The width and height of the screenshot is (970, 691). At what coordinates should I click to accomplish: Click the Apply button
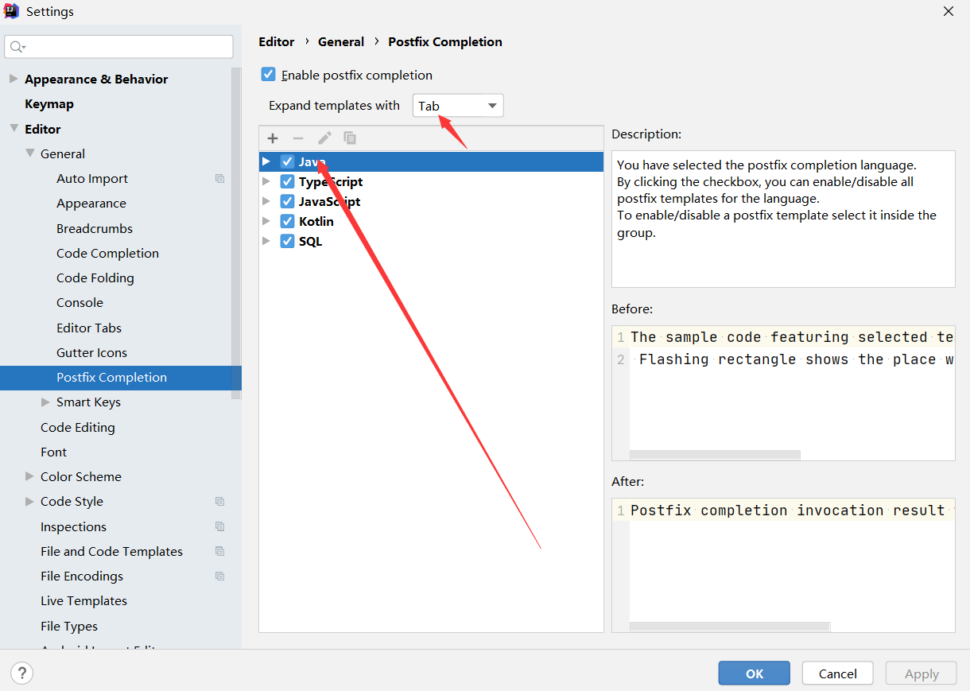[x=921, y=674]
